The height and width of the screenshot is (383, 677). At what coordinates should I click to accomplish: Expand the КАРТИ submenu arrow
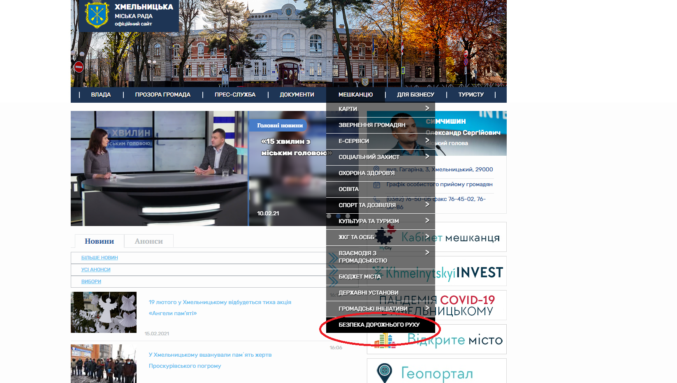tap(427, 108)
